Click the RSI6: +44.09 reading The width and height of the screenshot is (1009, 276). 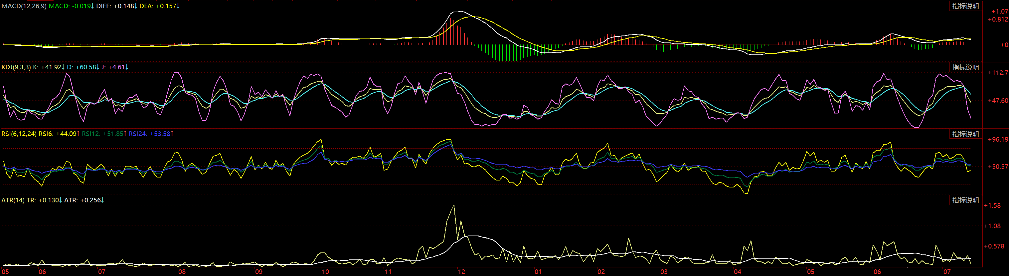click(59, 134)
